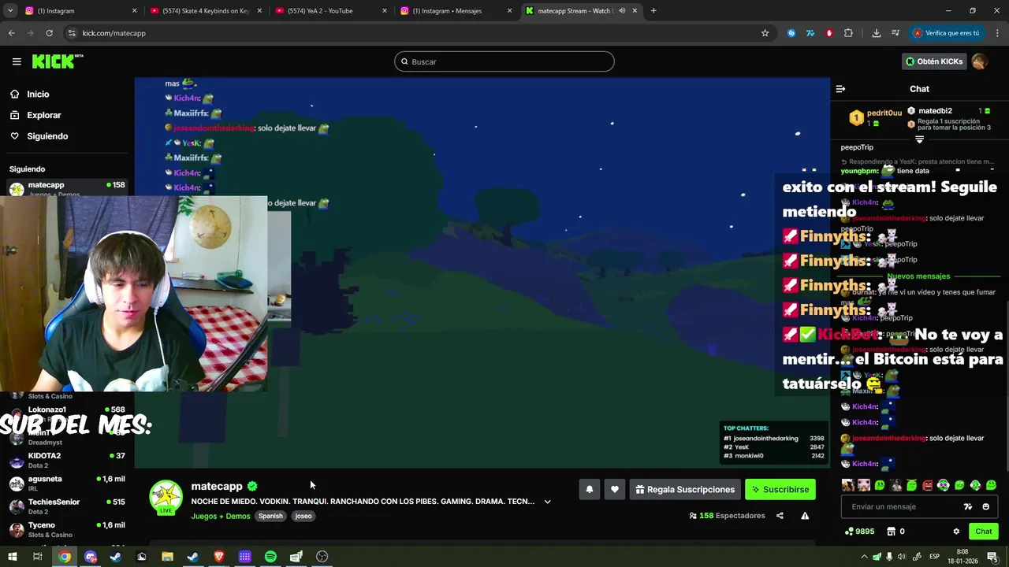The image size is (1009, 567).
Task: Open the user profile avatar on Kick
Action: [x=979, y=61]
